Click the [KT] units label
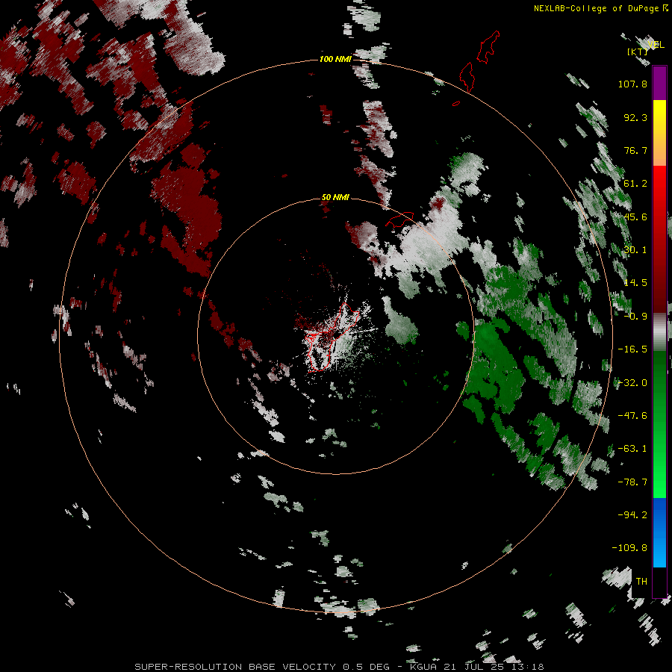This screenshot has width=672, height=672. (x=638, y=52)
